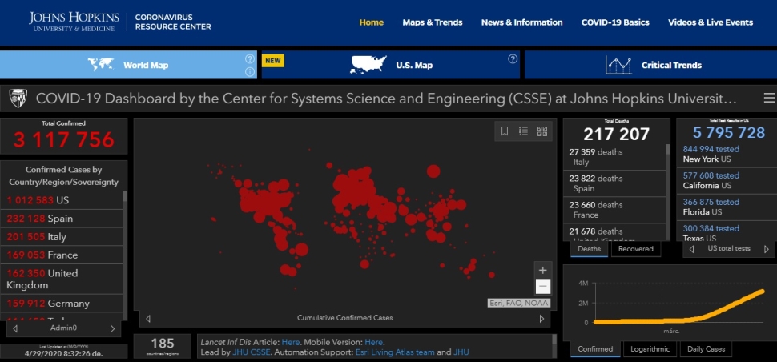The width and height of the screenshot is (777, 362).
Task: Open News & Information menu
Action: click(521, 22)
